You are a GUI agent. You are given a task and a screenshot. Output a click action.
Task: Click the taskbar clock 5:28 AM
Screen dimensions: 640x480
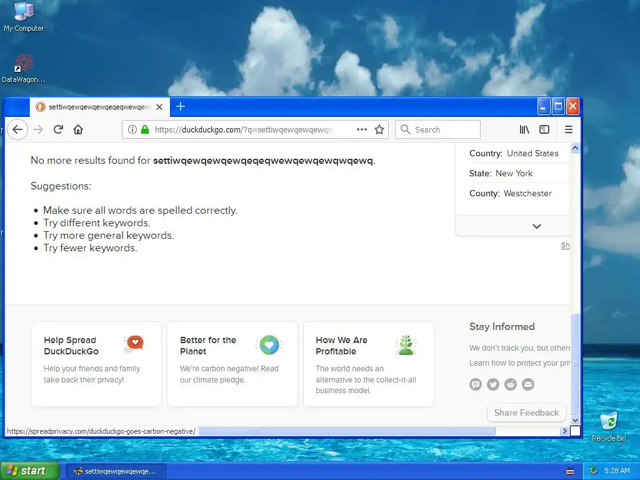(617, 471)
